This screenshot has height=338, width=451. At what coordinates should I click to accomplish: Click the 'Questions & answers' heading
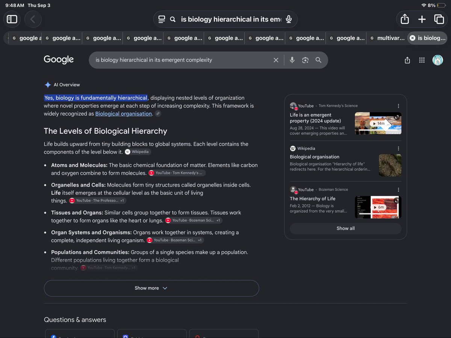pos(75,320)
